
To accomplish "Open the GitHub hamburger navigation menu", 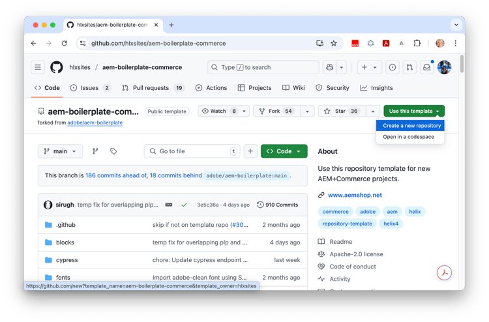I will (38, 67).
